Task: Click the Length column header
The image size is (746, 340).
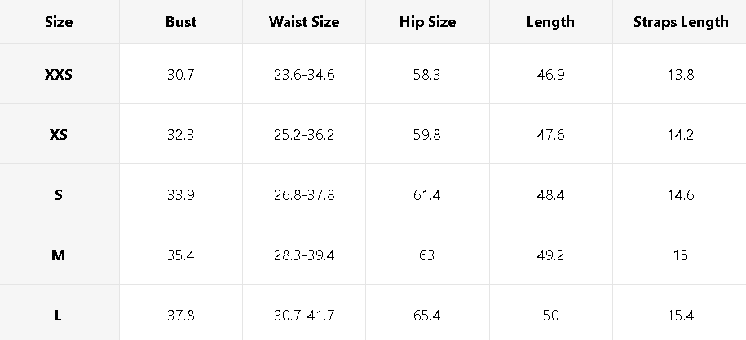Action: pyautogui.click(x=550, y=22)
